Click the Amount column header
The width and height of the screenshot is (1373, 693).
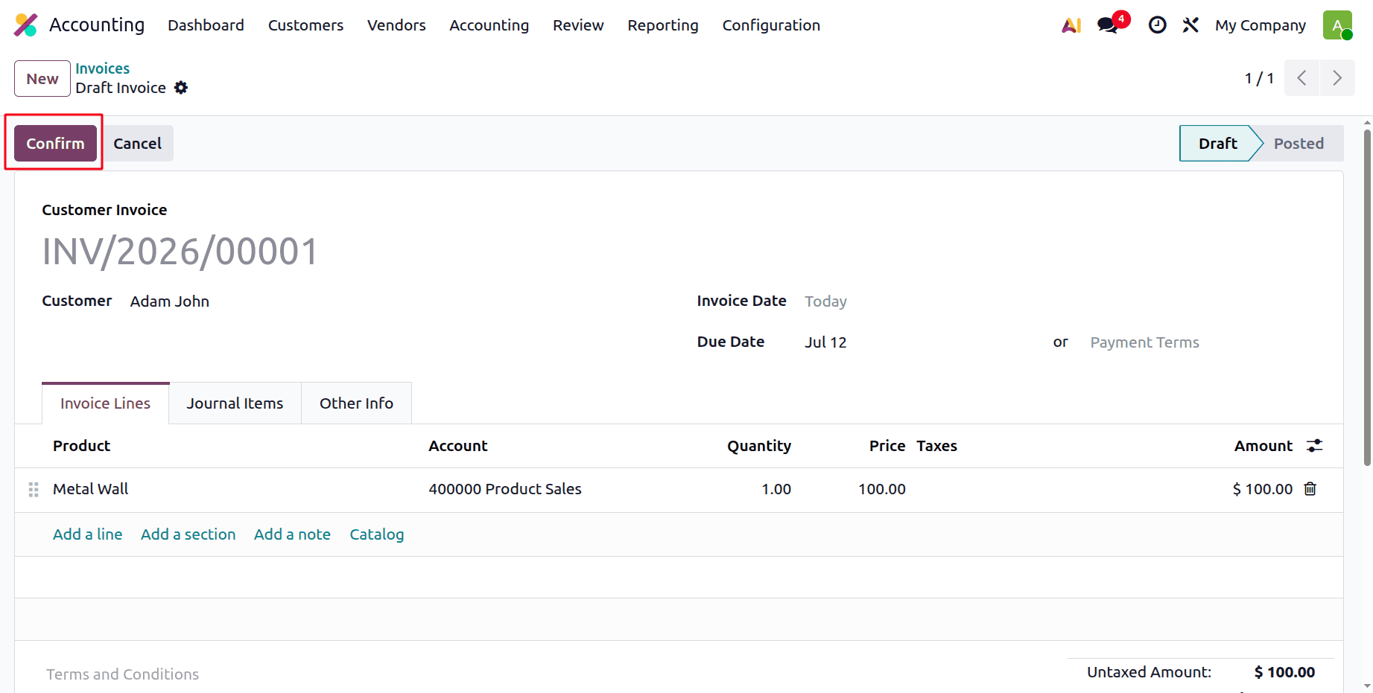[1263, 446]
